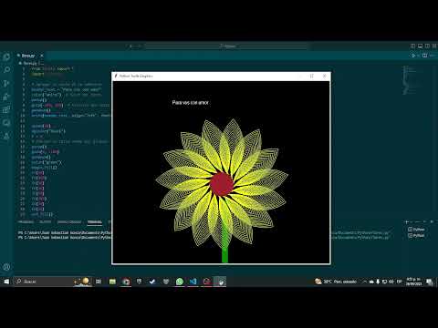Open the notification center icon
438x328 pixels.
(x=429, y=282)
